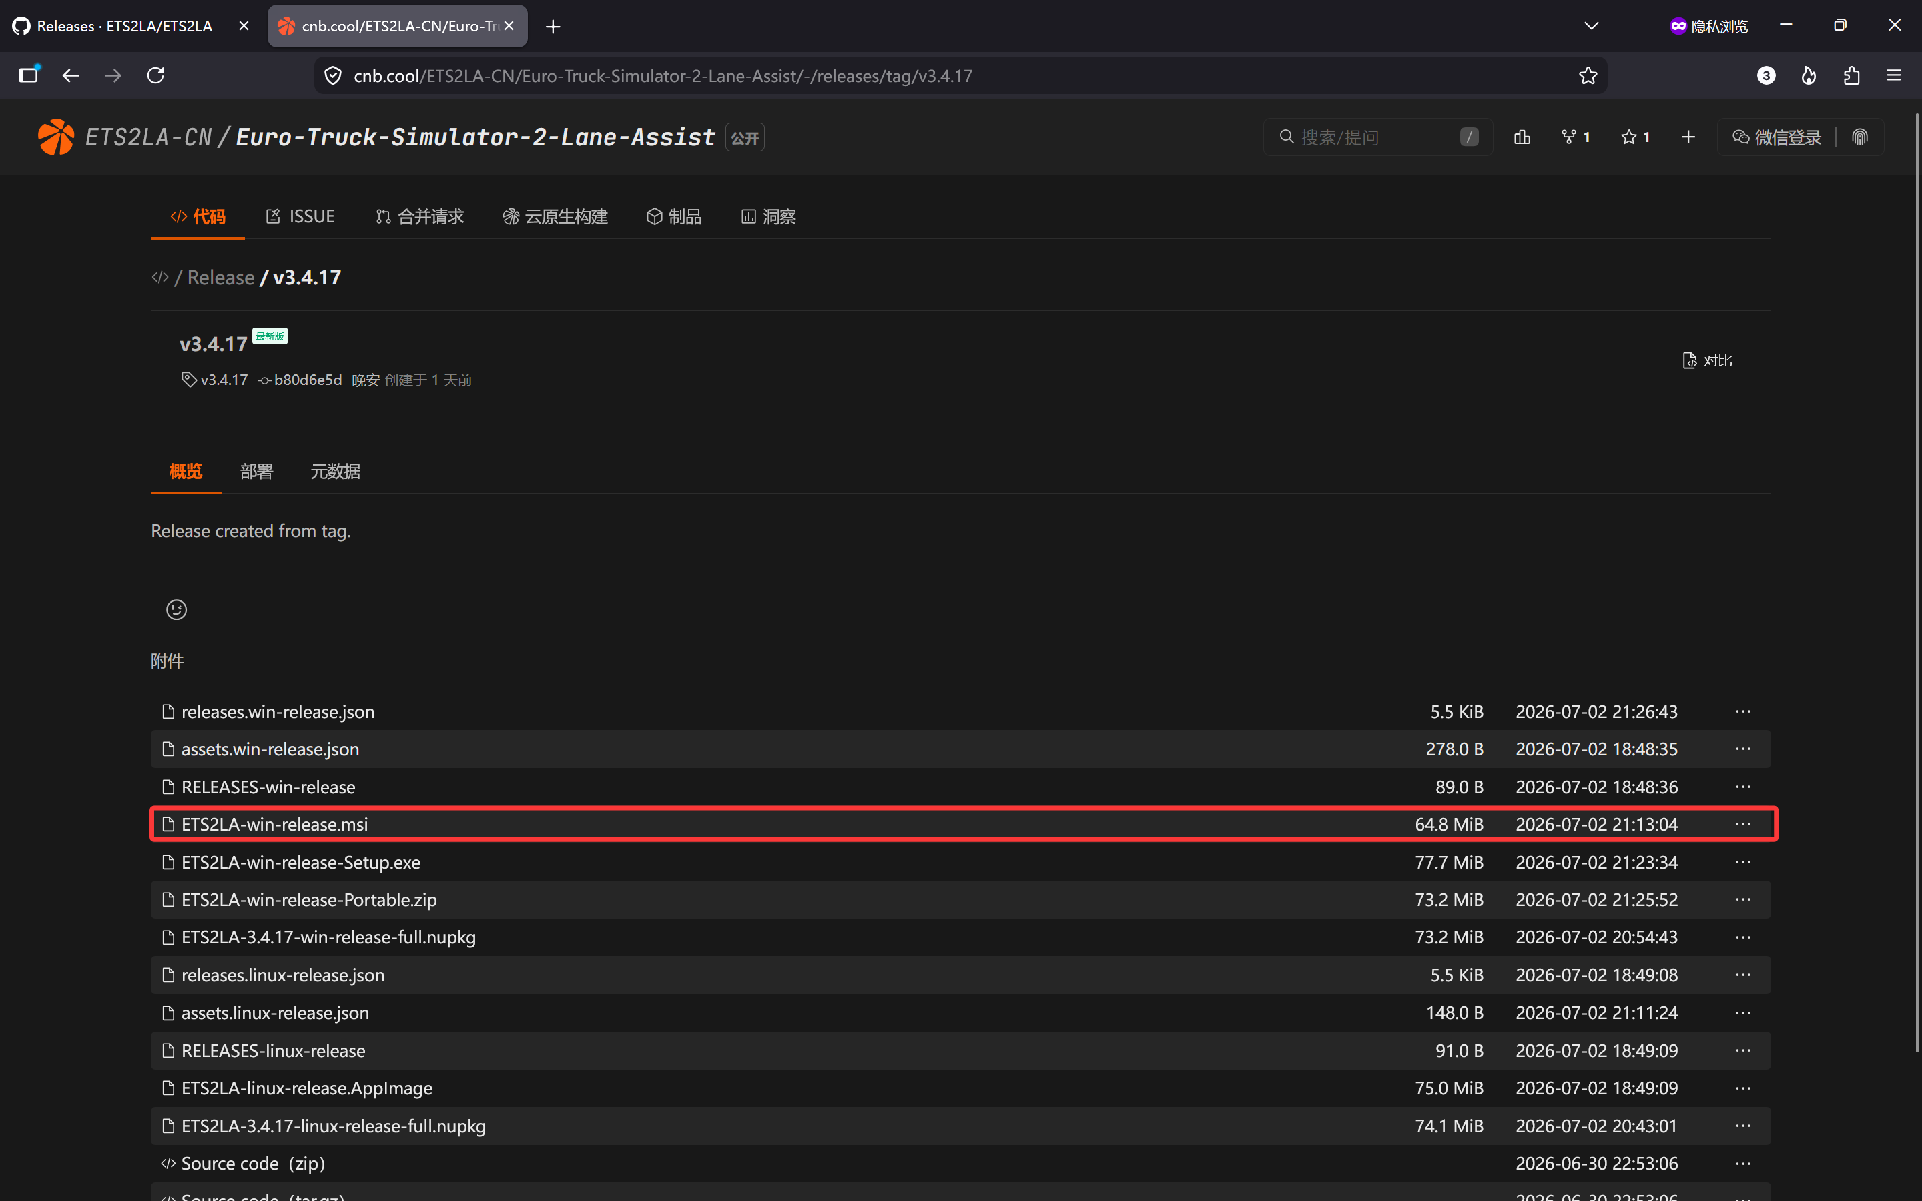The height and width of the screenshot is (1201, 1922).
Task: Download ETS2LA-3.4.17-win-release-full.nupkg
Action: click(329, 937)
